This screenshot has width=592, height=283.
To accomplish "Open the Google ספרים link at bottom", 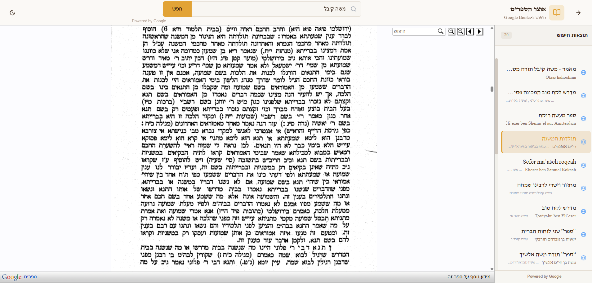I will 19,277.
